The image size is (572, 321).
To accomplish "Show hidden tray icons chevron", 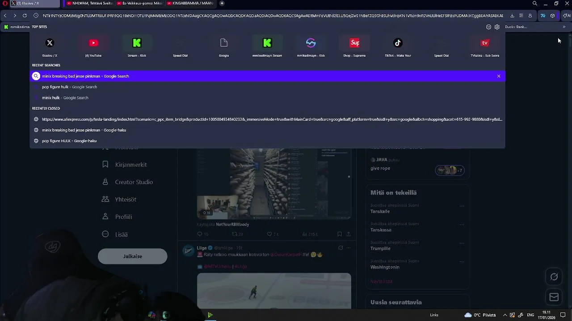I will (505, 315).
